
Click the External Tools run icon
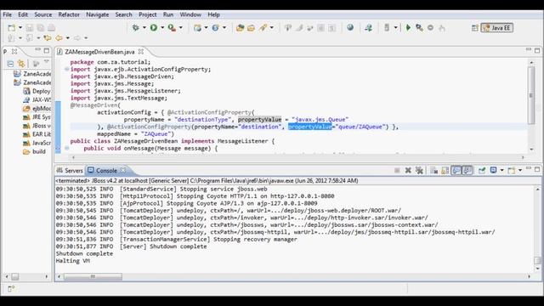[x=172, y=28]
